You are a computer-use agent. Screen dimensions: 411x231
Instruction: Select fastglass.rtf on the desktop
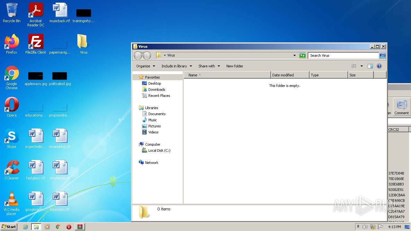(36, 170)
